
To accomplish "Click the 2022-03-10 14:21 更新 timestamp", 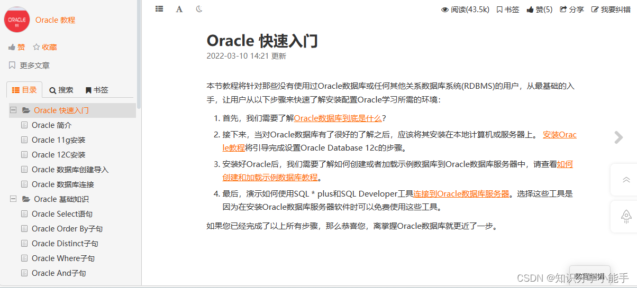I will click(x=246, y=56).
